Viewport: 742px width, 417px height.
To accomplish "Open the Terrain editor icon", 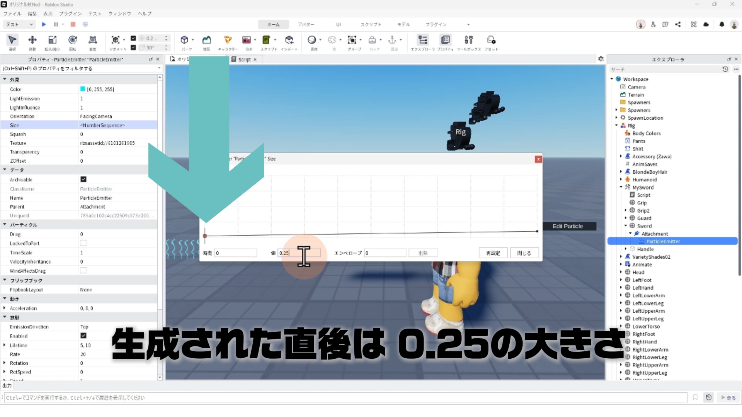I will point(207,40).
